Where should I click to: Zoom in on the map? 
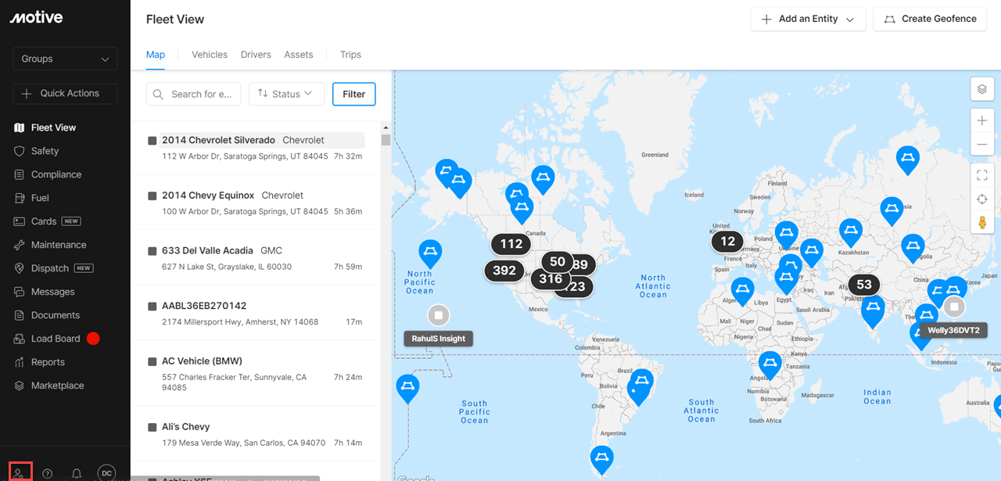982,121
